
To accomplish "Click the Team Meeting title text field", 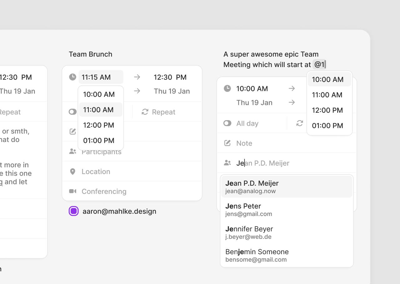I will [x=274, y=59].
